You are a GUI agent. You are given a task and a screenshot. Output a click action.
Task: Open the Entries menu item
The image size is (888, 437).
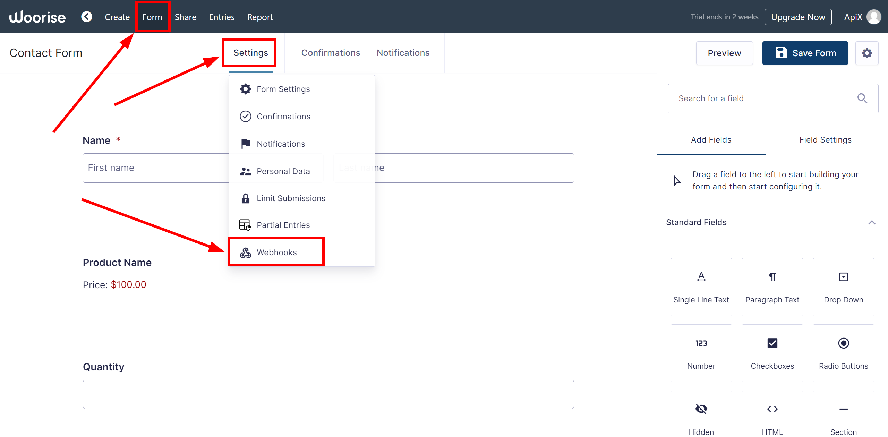point(221,17)
